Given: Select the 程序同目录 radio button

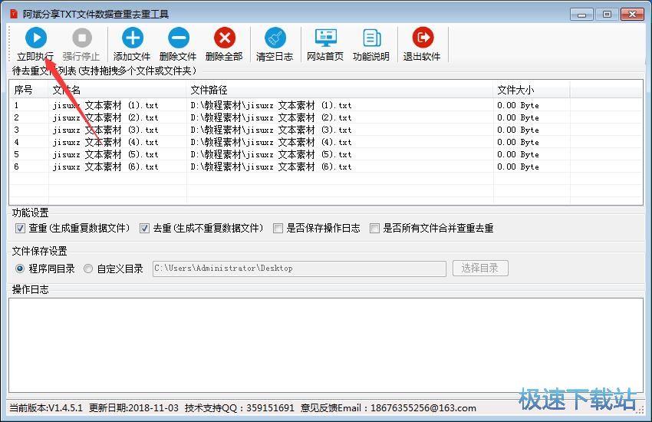Looking at the screenshot, I should coord(20,269).
